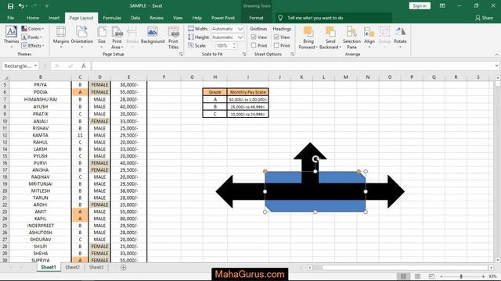Toggle Headings View checkbox
501x281 pixels.
[276, 37]
